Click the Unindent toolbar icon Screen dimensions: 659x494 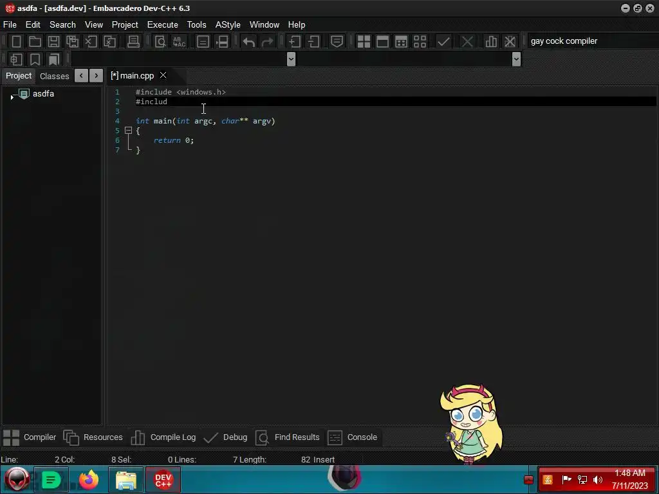pyautogui.click(x=313, y=42)
